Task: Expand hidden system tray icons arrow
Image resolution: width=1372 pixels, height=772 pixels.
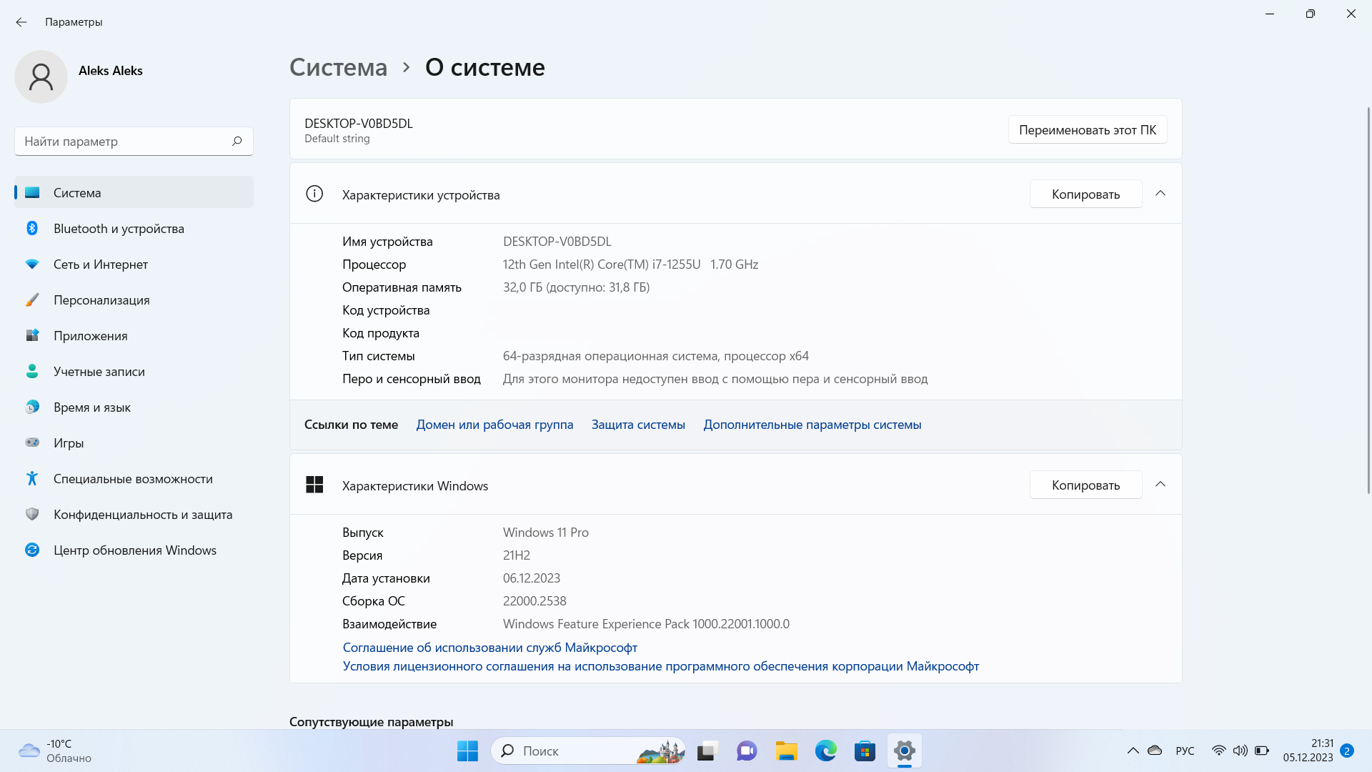Action: (x=1133, y=751)
